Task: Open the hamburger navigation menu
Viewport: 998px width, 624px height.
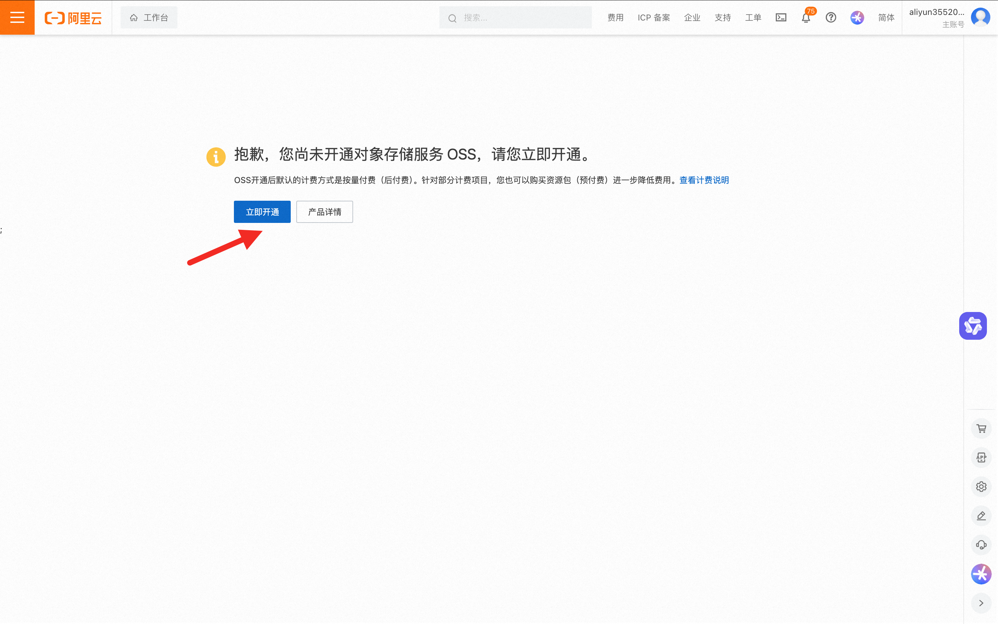Action: click(x=17, y=17)
